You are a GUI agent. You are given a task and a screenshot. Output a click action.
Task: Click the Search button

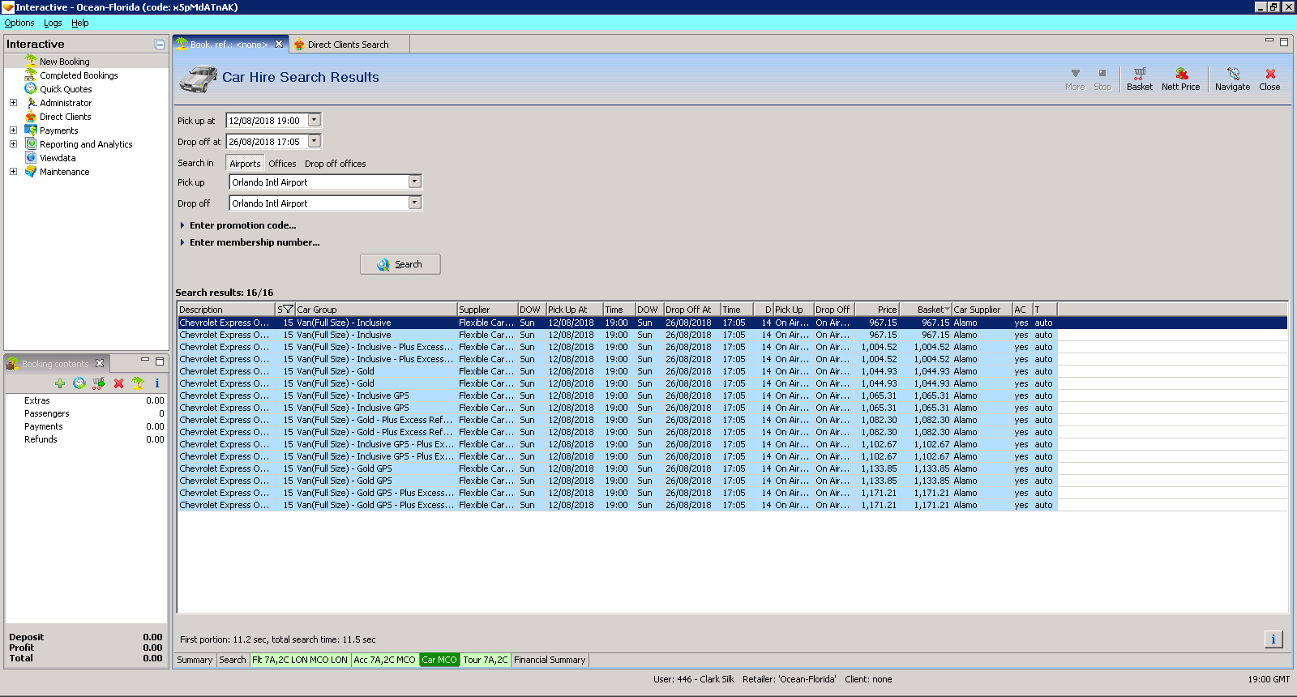click(x=400, y=264)
